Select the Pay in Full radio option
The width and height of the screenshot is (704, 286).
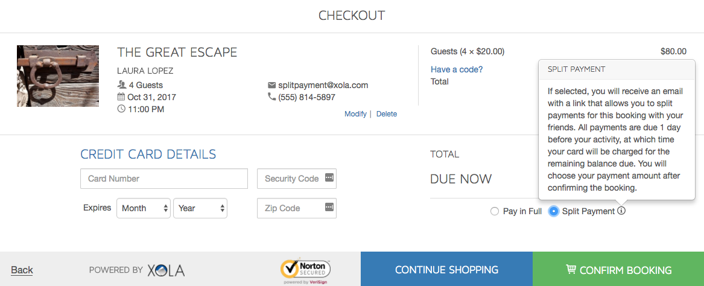click(495, 211)
